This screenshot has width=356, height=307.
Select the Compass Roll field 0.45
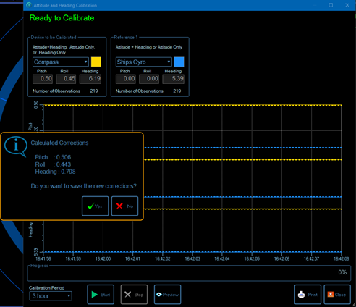pos(66,79)
